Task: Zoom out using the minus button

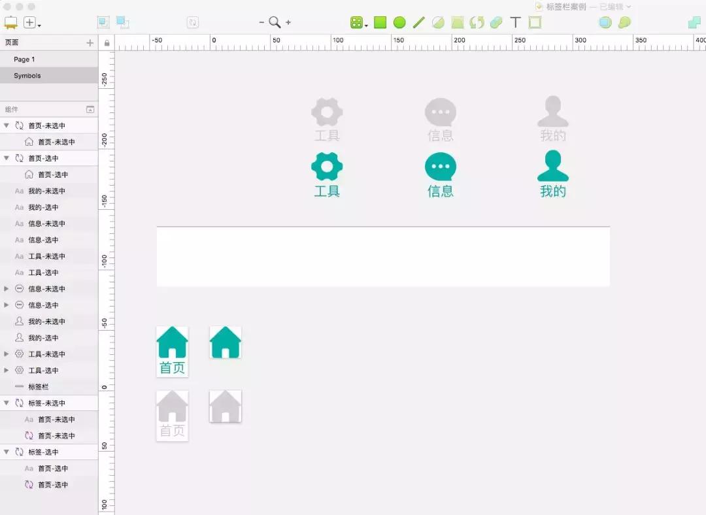Action: tap(261, 22)
